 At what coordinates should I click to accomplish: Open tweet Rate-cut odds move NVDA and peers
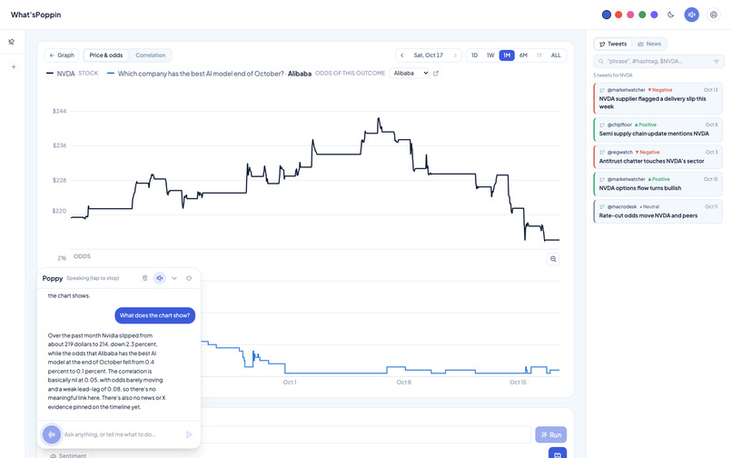(658, 211)
